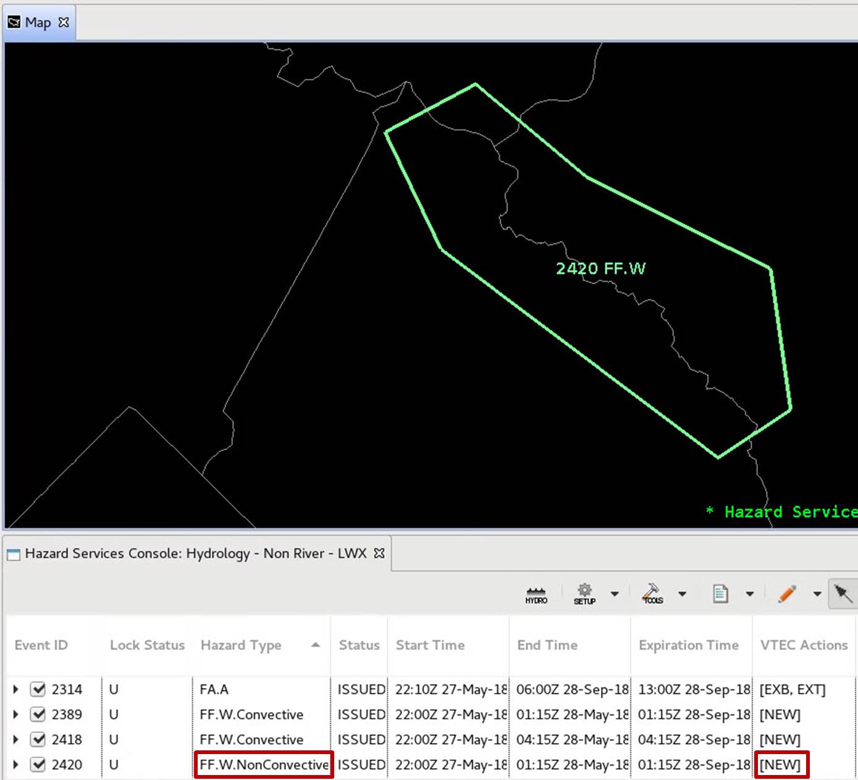Click the Hazard Services map legend text

781,512
